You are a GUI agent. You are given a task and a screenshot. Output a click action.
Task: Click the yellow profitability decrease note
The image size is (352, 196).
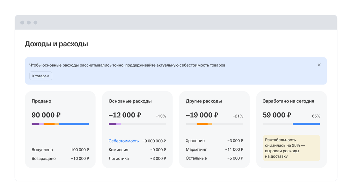291,148
